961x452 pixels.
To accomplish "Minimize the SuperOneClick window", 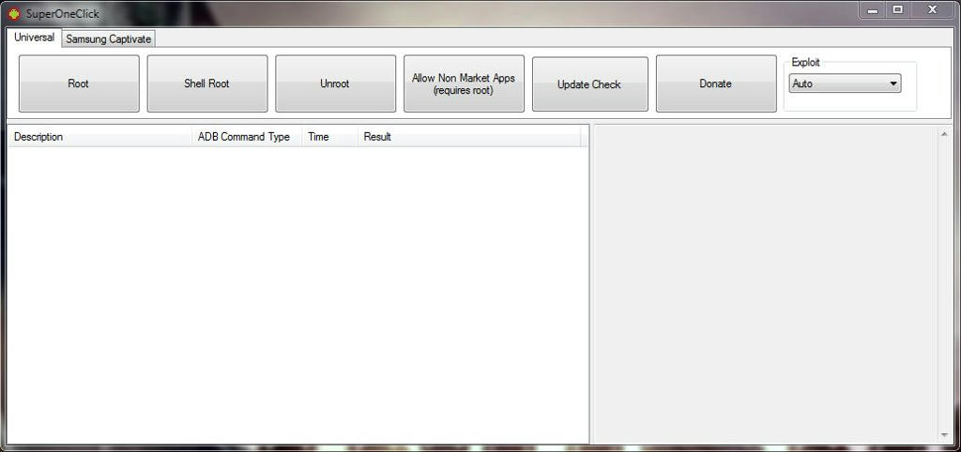I will pyautogui.click(x=873, y=10).
